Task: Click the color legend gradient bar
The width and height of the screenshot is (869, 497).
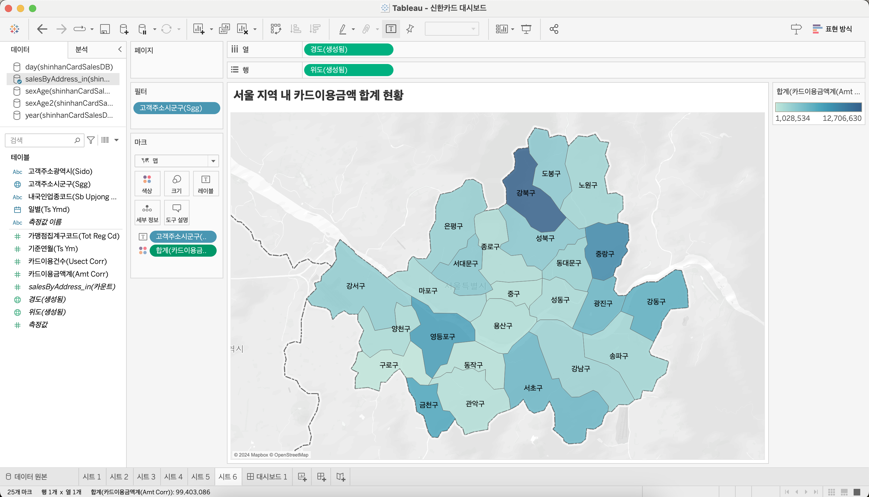Action: coord(818,107)
